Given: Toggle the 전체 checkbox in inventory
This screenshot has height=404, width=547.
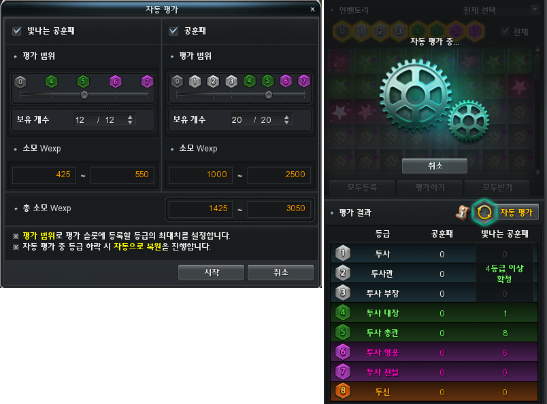Looking at the screenshot, I should pyautogui.click(x=504, y=32).
